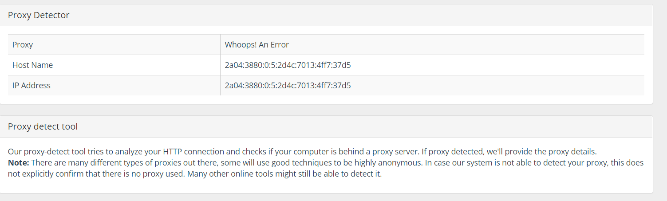The height and width of the screenshot is (201, 667).
Task: Select the "IP Address" row label
Action: 32,86
